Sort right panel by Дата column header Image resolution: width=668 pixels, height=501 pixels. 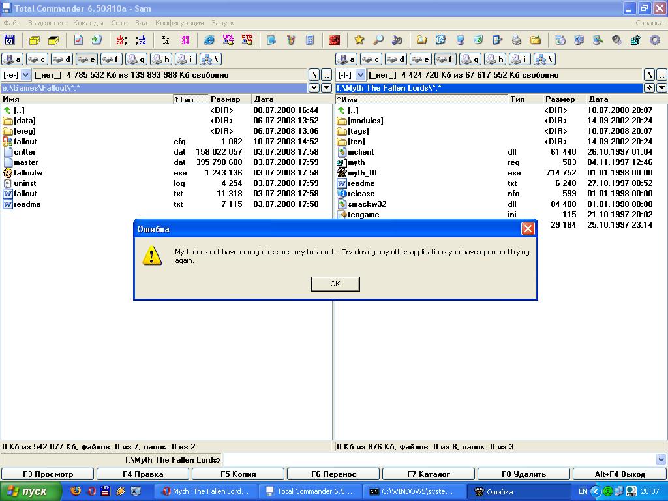pos(626,99)
